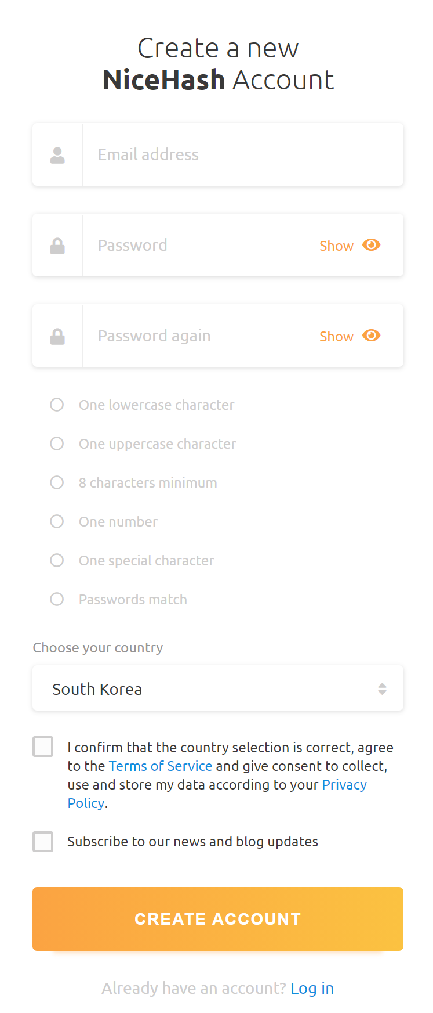Click the eye icon beside Password again
Screen dimensions: 433x1013
coord(372,336)
